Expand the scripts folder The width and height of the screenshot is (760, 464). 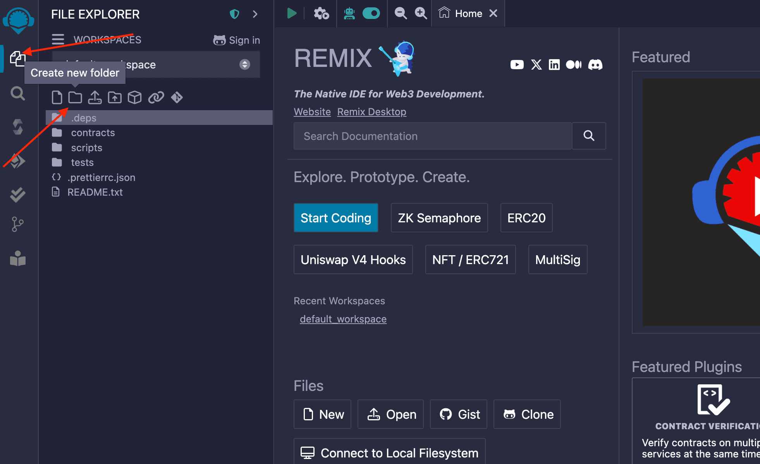[x=159, y=148]
